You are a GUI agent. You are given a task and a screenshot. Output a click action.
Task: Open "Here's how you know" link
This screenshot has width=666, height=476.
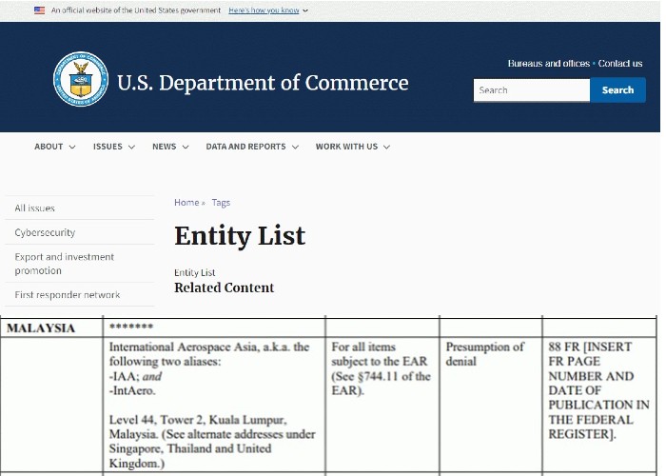(264, 10)
